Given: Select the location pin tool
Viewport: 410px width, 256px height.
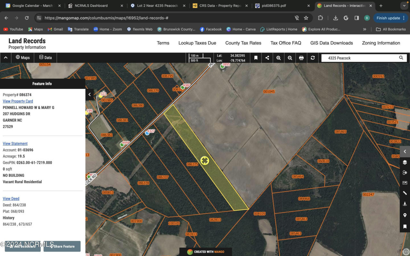Looking at the screenshot, I should [x=405, y=215].
